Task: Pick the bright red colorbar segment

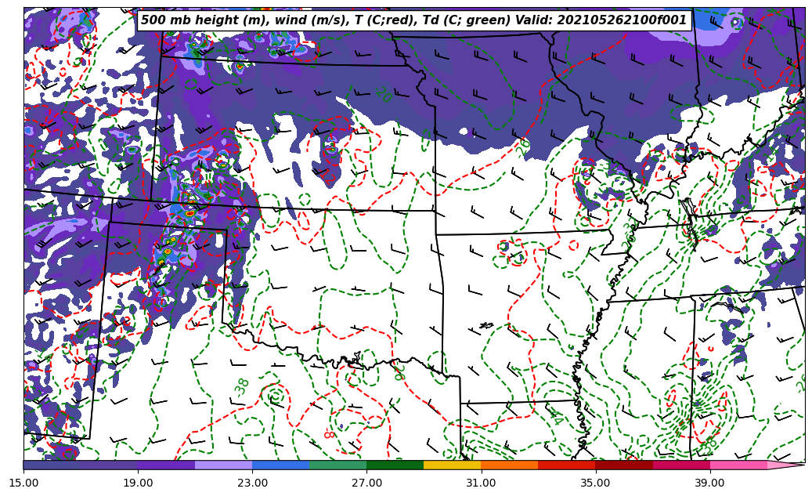Action: pyautogui.click(x=566, y=465)
